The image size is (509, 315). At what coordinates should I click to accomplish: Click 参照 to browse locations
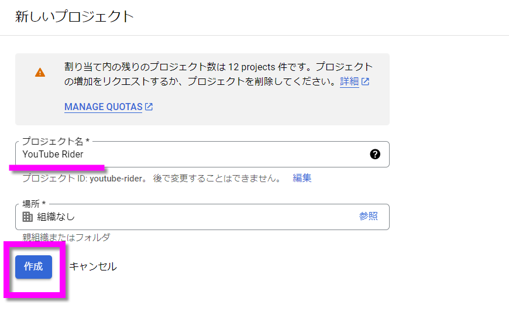368,216
